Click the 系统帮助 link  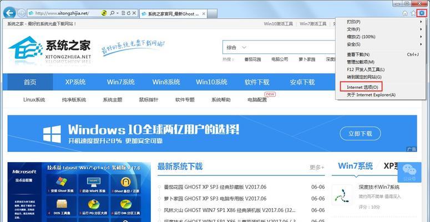point(221,100)
